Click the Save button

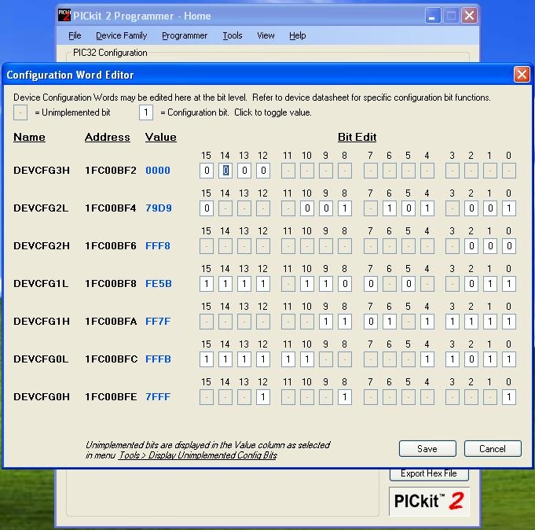click(427, 449)
